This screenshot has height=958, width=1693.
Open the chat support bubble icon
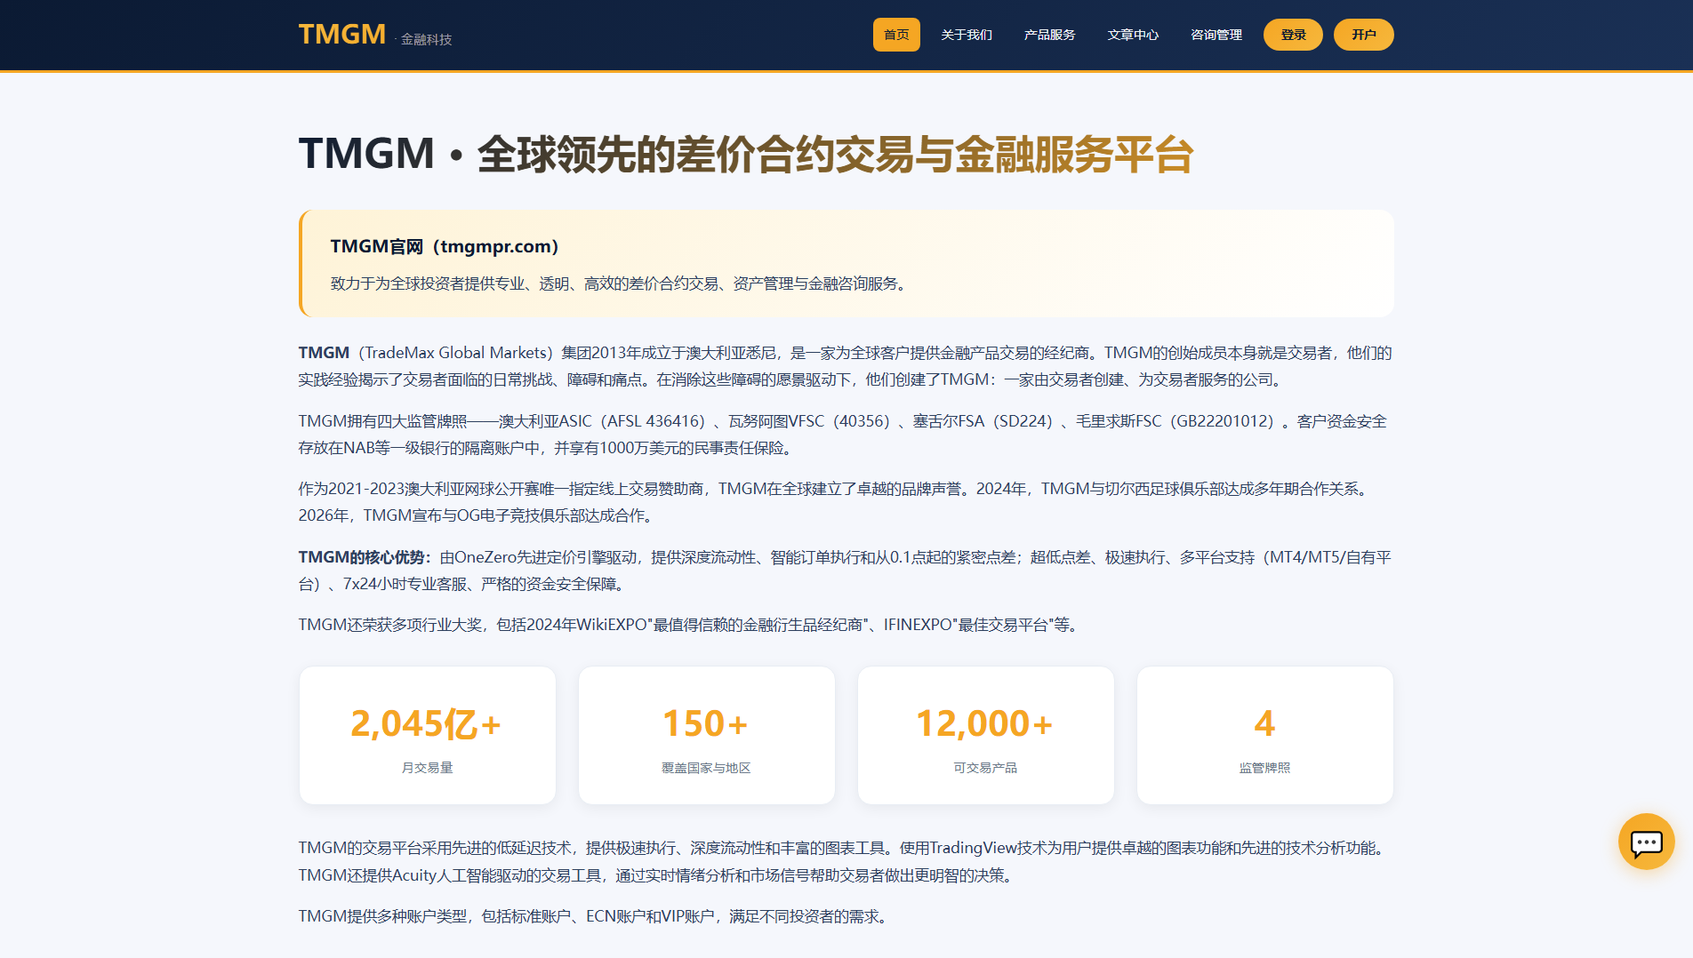tap(1646, 842)
